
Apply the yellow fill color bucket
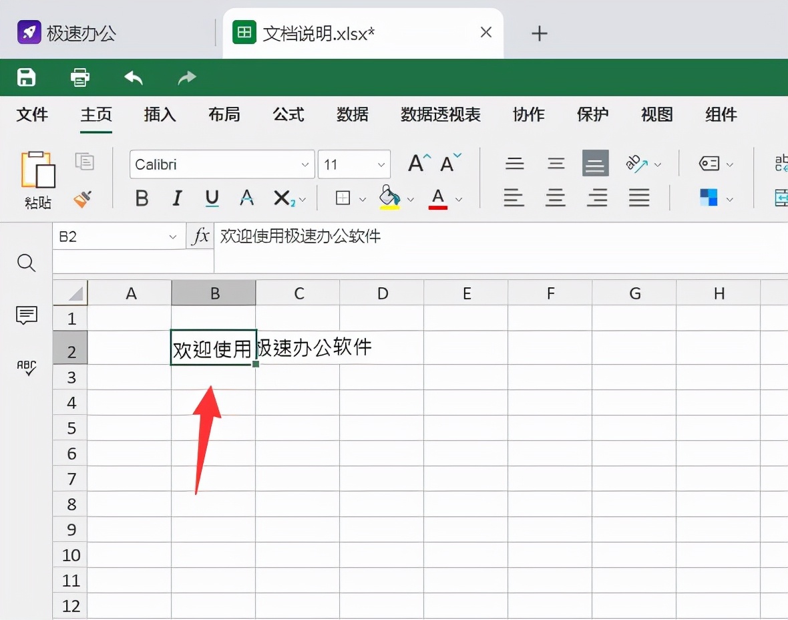pos(389,198)
